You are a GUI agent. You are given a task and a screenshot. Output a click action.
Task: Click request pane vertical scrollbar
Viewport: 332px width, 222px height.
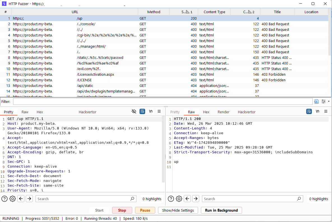(163, 149)
